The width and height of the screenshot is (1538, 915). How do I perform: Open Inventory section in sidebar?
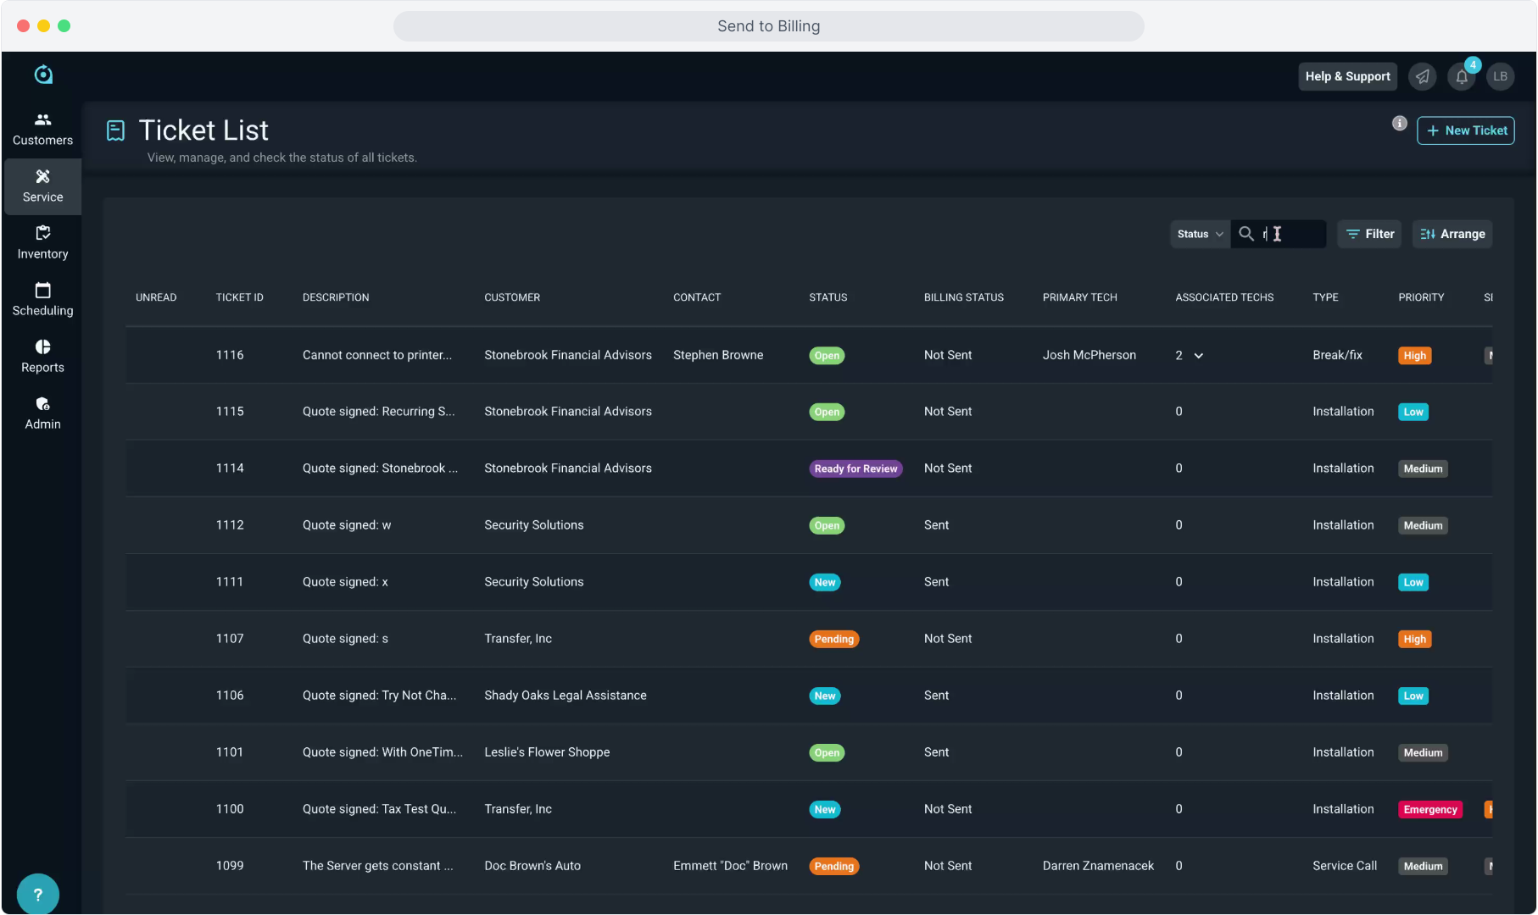pyautogui.click(x=42, y=242)
